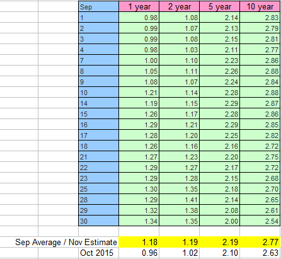The width and height of the screenshot is (281, 259).
Task: Select 2 year value 1.03 for Sep 4
Action: tap(180, 49)
